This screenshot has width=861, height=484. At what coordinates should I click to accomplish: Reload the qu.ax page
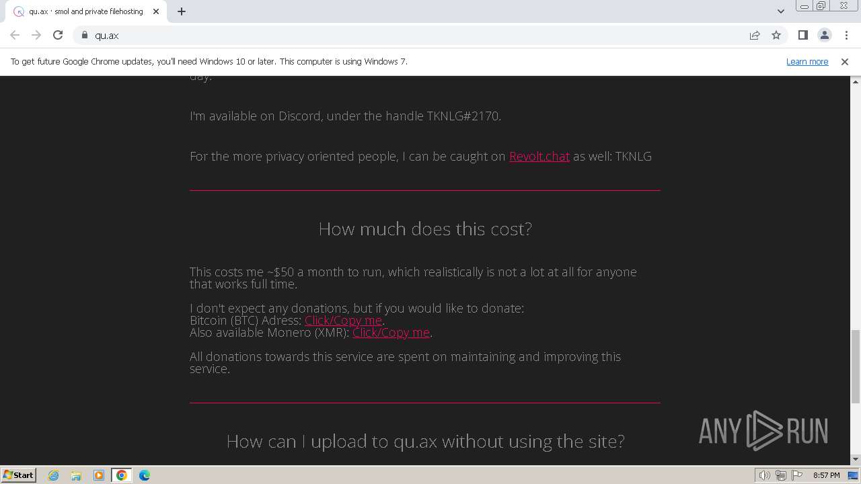point(58,35)
